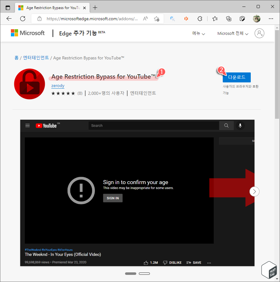Open browser essentials shield icon
This screenshot has height=282, width=280.
(x=242, y=19)
